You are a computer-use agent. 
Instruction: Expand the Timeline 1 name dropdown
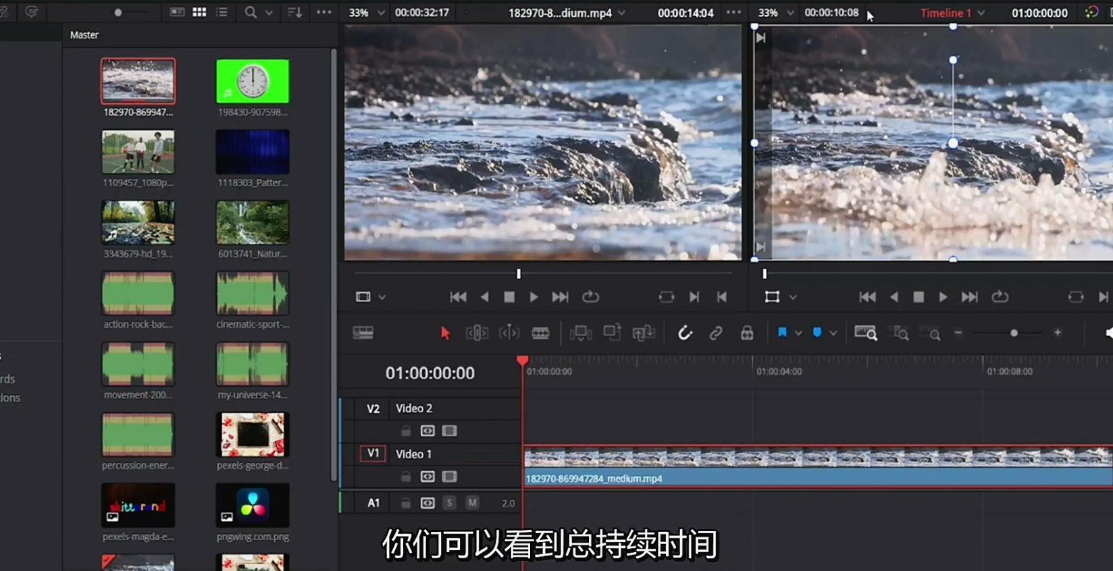[x=981, y=13]
